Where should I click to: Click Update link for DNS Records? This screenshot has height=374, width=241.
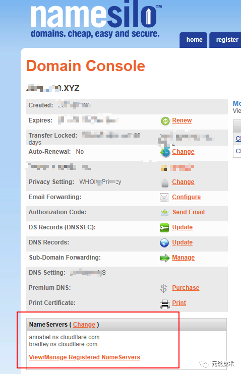pyautogui.click(x=183, y=242)
